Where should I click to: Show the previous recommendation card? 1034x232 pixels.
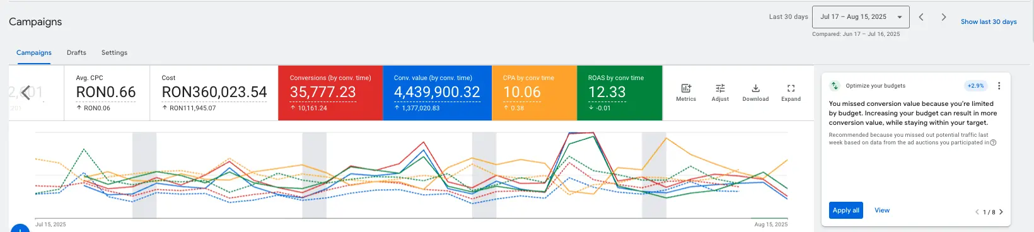tap(977, 212)
